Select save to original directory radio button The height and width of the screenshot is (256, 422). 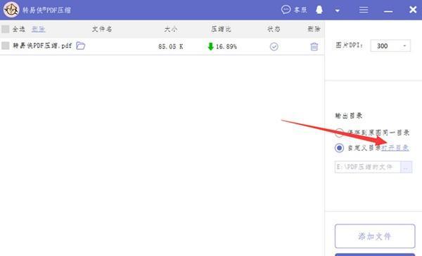click(x=339, y=133)
